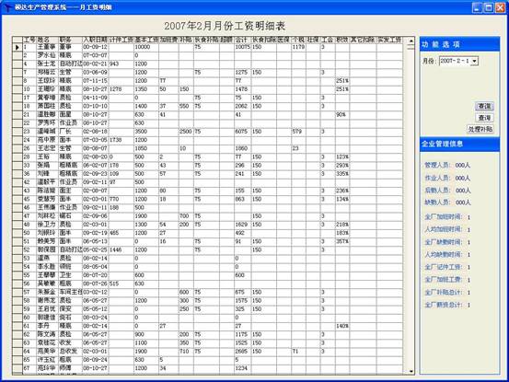This screenshot has height=382, width=509.
Task: Click the hire date cell 04-11-09
Action: (95, 98)
